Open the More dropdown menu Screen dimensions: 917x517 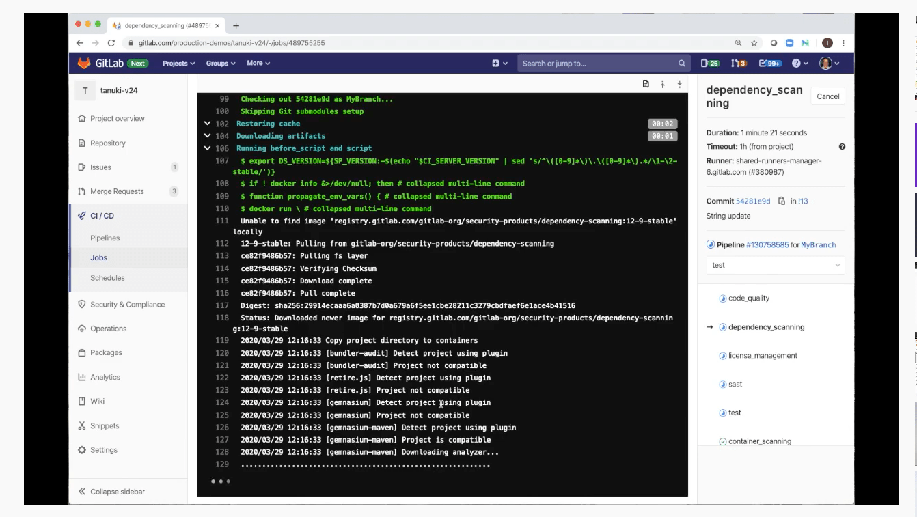258,63
